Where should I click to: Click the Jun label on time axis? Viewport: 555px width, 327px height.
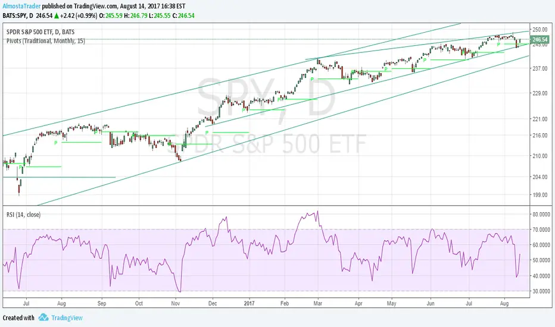click(x=431, y=303)
